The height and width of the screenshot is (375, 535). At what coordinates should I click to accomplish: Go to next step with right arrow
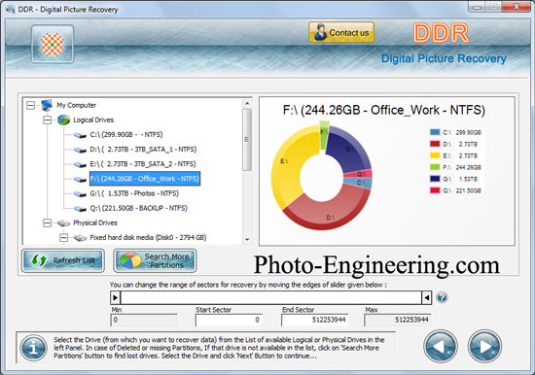484,347
